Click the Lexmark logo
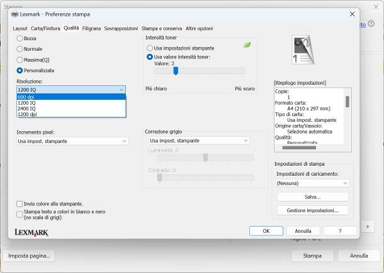Screen dimensions: 384x273 31,232
